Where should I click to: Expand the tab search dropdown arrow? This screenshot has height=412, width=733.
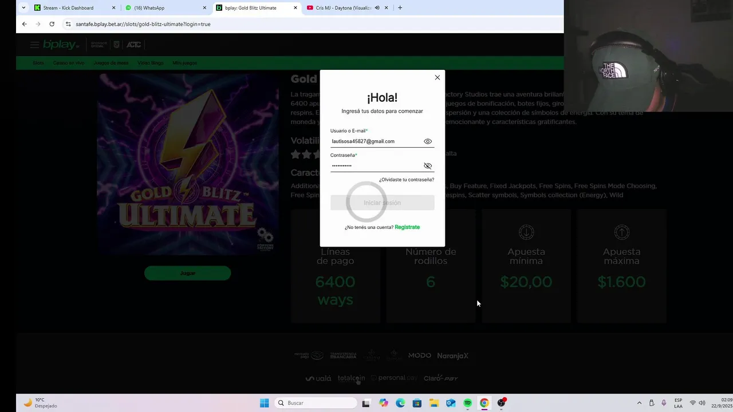[23, 8]
